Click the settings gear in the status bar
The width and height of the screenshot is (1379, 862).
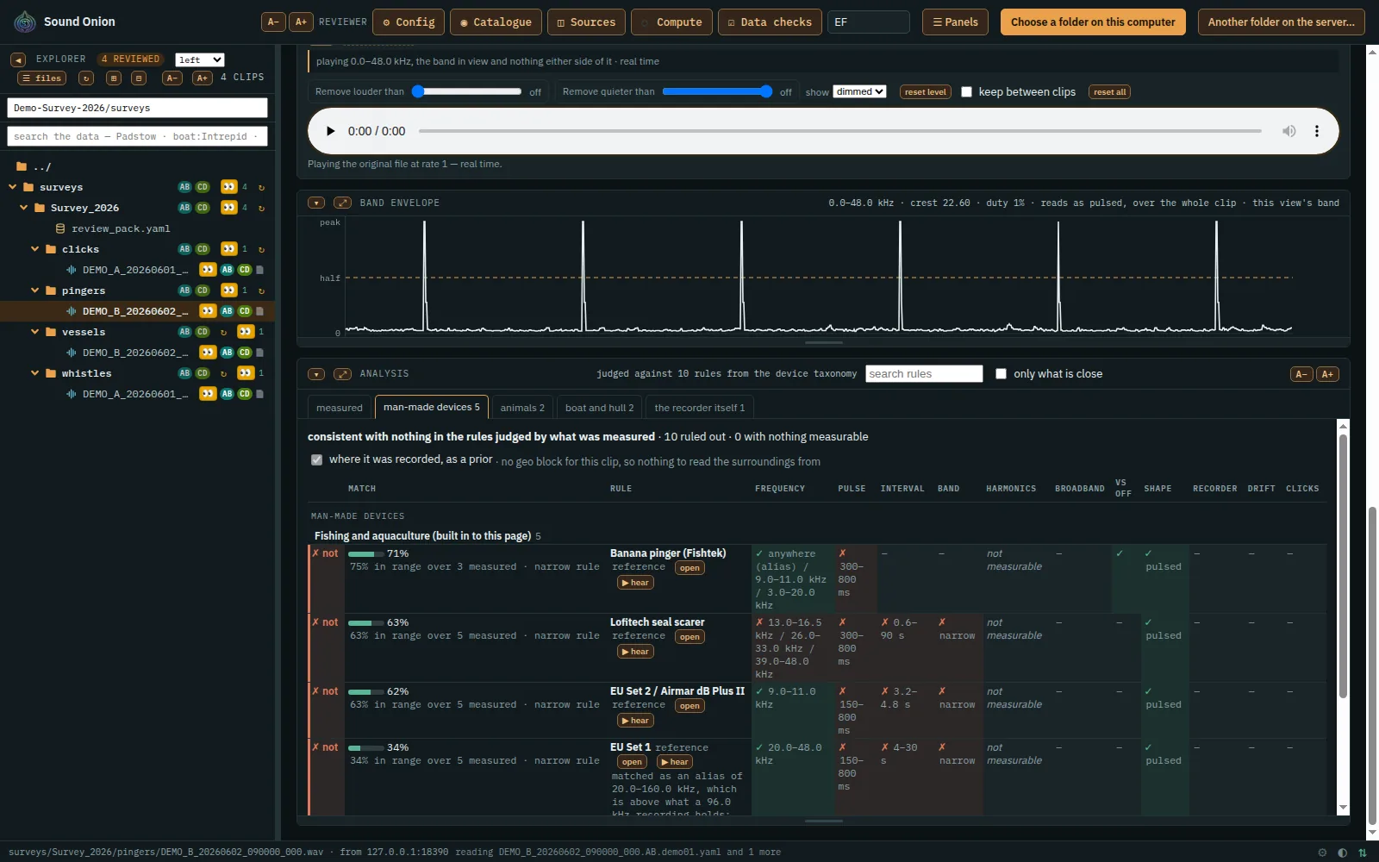[x=1322, y=853]
